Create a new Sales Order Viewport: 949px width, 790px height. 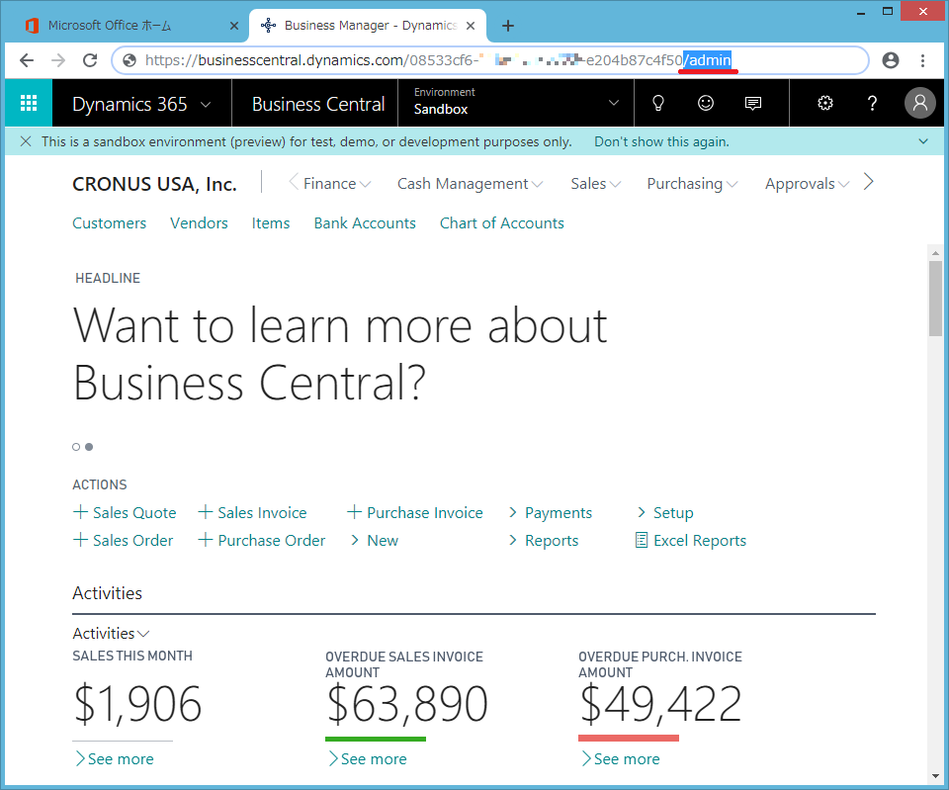coord(123,540)
